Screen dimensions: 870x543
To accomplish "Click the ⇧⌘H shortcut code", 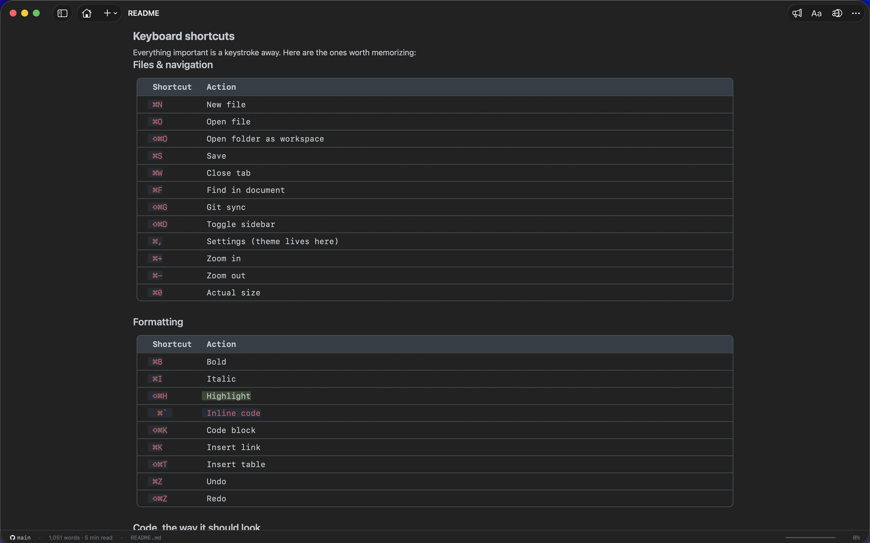I will [159, 396].
